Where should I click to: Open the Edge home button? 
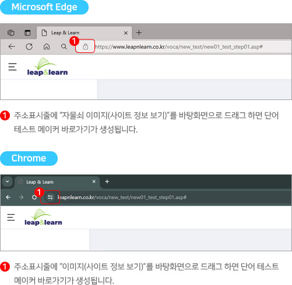click(47, 47)
